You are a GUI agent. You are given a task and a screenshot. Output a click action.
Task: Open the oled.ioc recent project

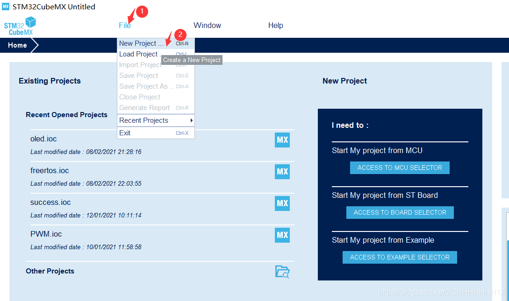[43, 139]
